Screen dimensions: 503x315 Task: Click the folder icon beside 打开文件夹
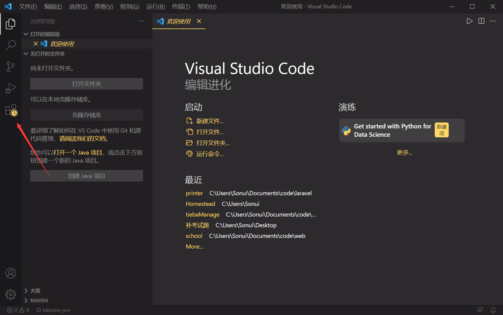(x=189, y=143)
